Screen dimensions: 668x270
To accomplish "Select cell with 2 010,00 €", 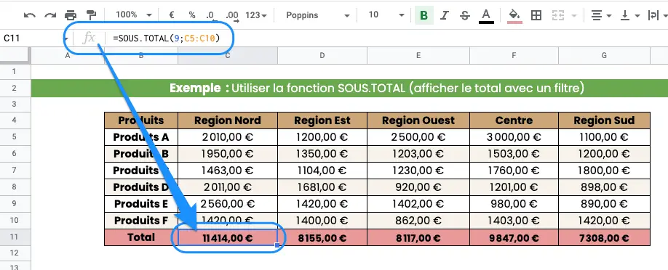I will coord(228,137).
